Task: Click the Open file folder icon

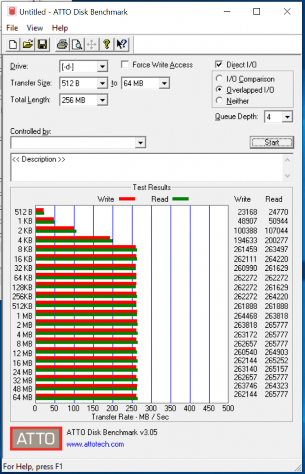Action: (27, 44)
